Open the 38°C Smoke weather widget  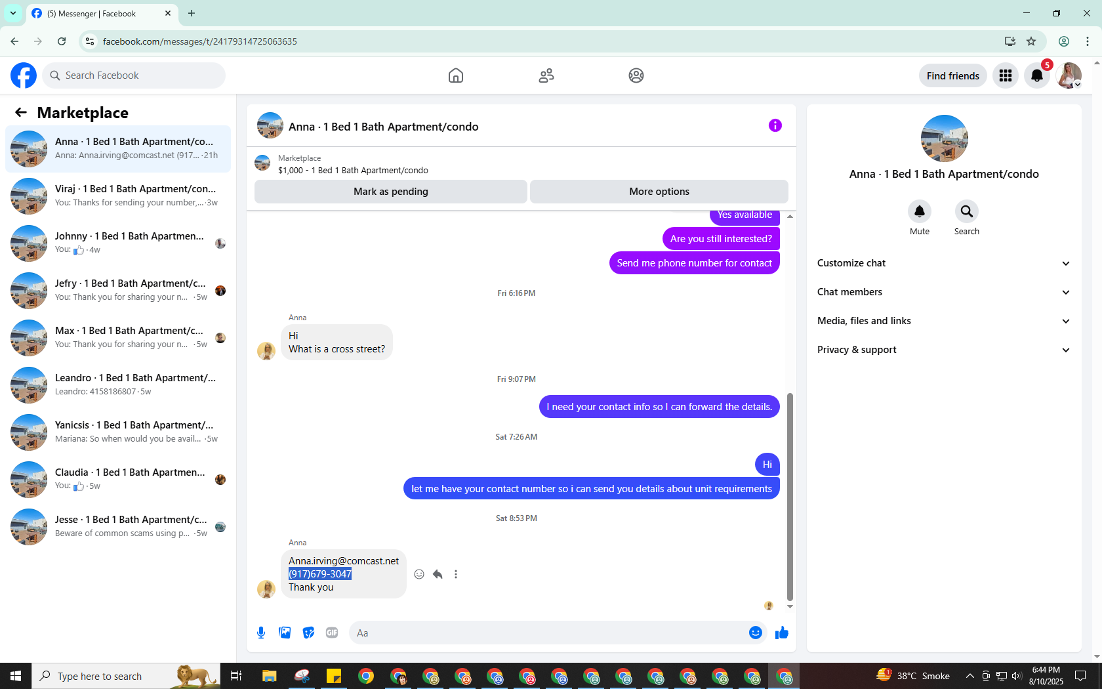(x=914, y=676)
